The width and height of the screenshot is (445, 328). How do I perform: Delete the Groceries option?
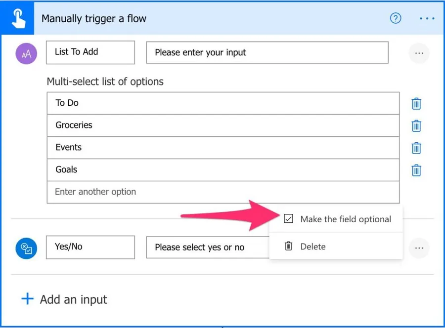416,125
